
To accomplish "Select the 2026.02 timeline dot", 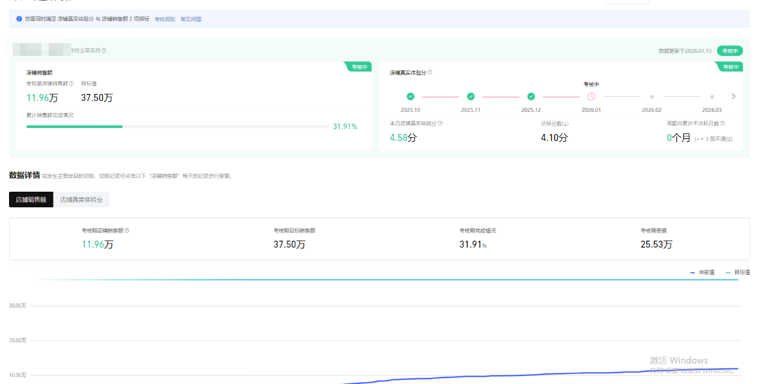I will pos(652,96).
